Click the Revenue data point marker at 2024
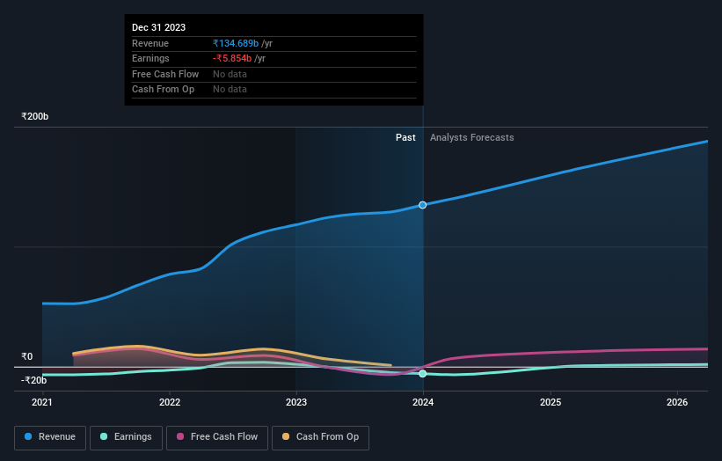The width and height of the screenshot is (722, 461). pos(423,205)
